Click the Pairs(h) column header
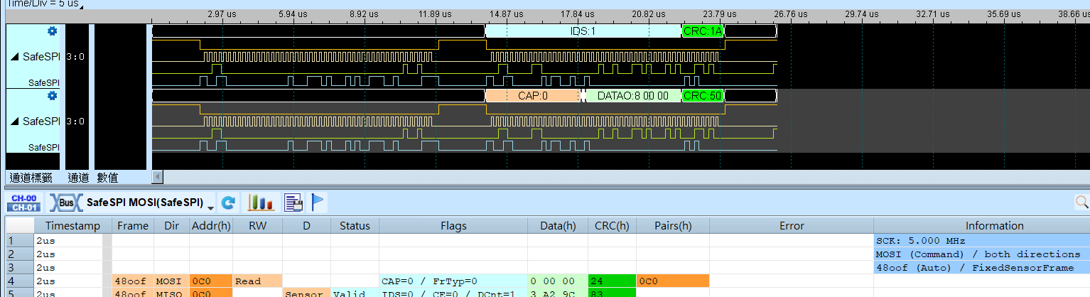The image size is (1090, 297). [672, 226]
